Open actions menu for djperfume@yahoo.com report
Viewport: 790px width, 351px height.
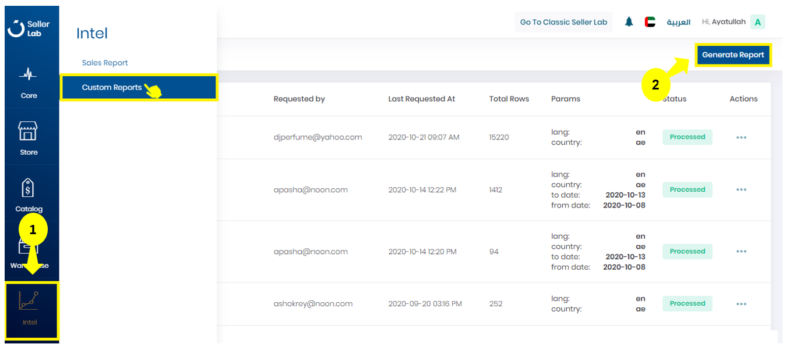(x=741, y=138)
